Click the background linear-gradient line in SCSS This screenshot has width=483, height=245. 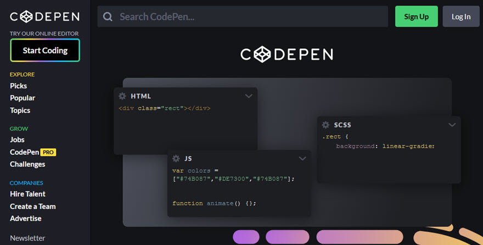[x=385, y=146]
